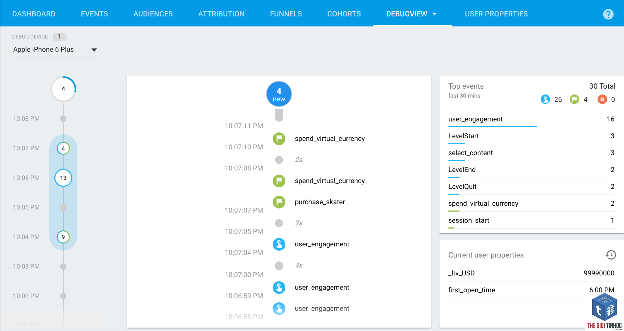Open the COHORTS tab

[x=344, y=14]
